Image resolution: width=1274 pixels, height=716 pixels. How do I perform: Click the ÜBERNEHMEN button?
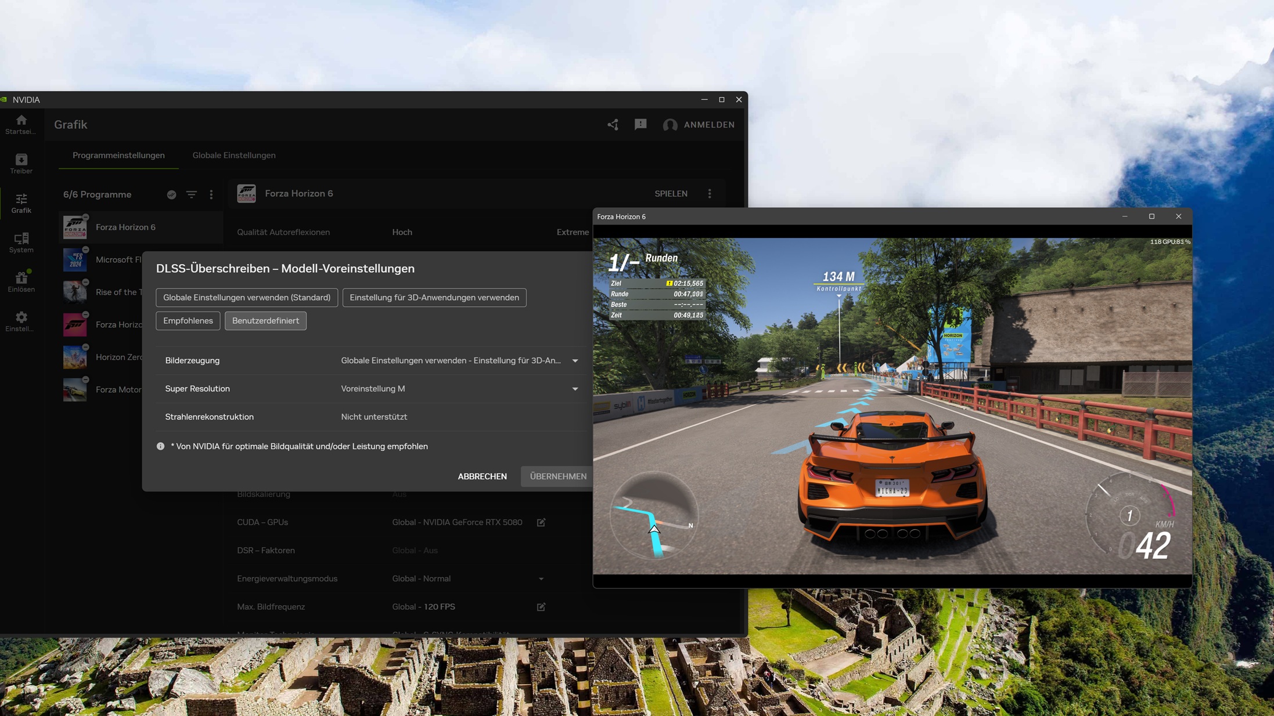[558, 476]
